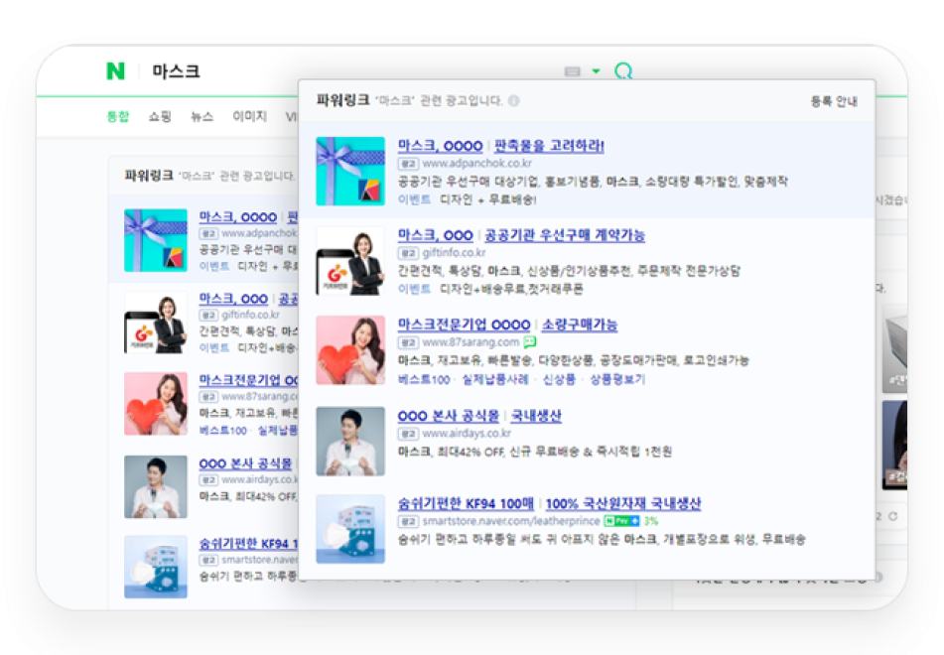Click the green magnifier search icon

click(623, 71)
